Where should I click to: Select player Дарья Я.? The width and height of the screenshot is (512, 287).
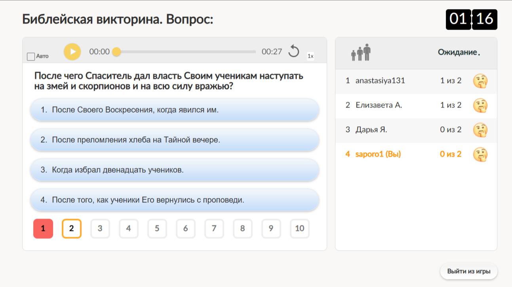[x=416, y=130]
